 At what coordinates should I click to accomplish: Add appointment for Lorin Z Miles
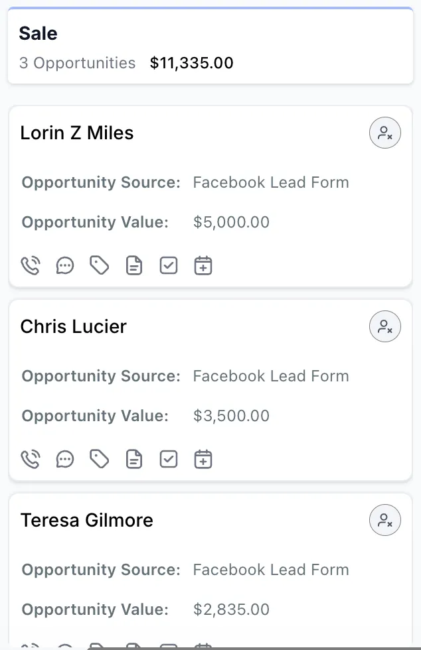click(203, 266)
